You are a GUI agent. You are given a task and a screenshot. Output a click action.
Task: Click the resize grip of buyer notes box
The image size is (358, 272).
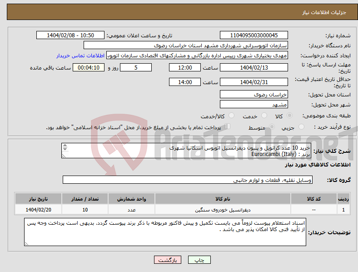point(26,244)
